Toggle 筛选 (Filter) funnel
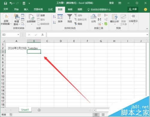Viewport: 150px width, 117px height. (70, 18)
